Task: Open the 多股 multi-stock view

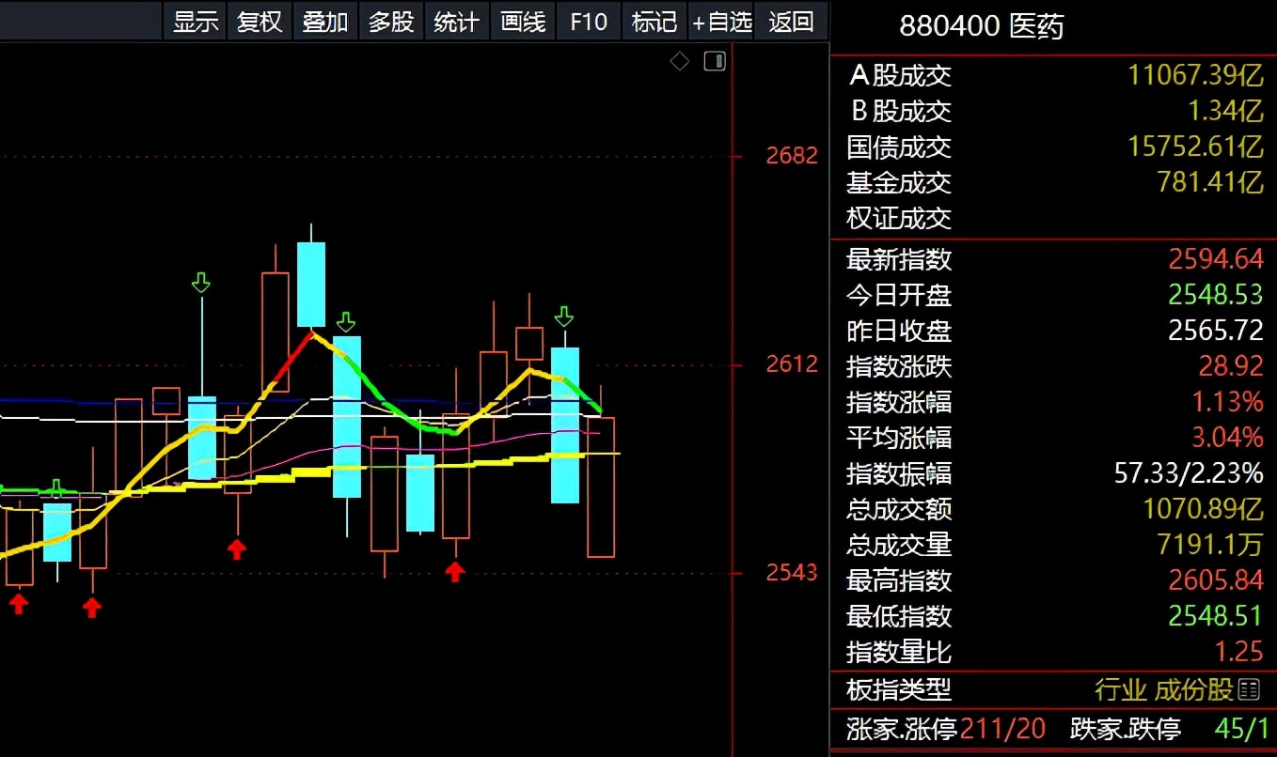Action: (x=391, y=22)
